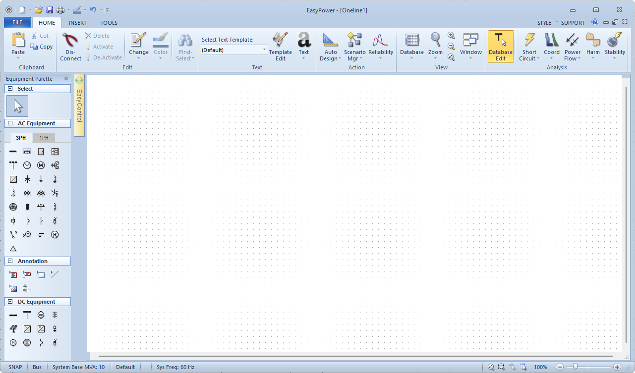Click the status bar zoom plus button
This screenshot has height=373, width=635.
[617, 367]
